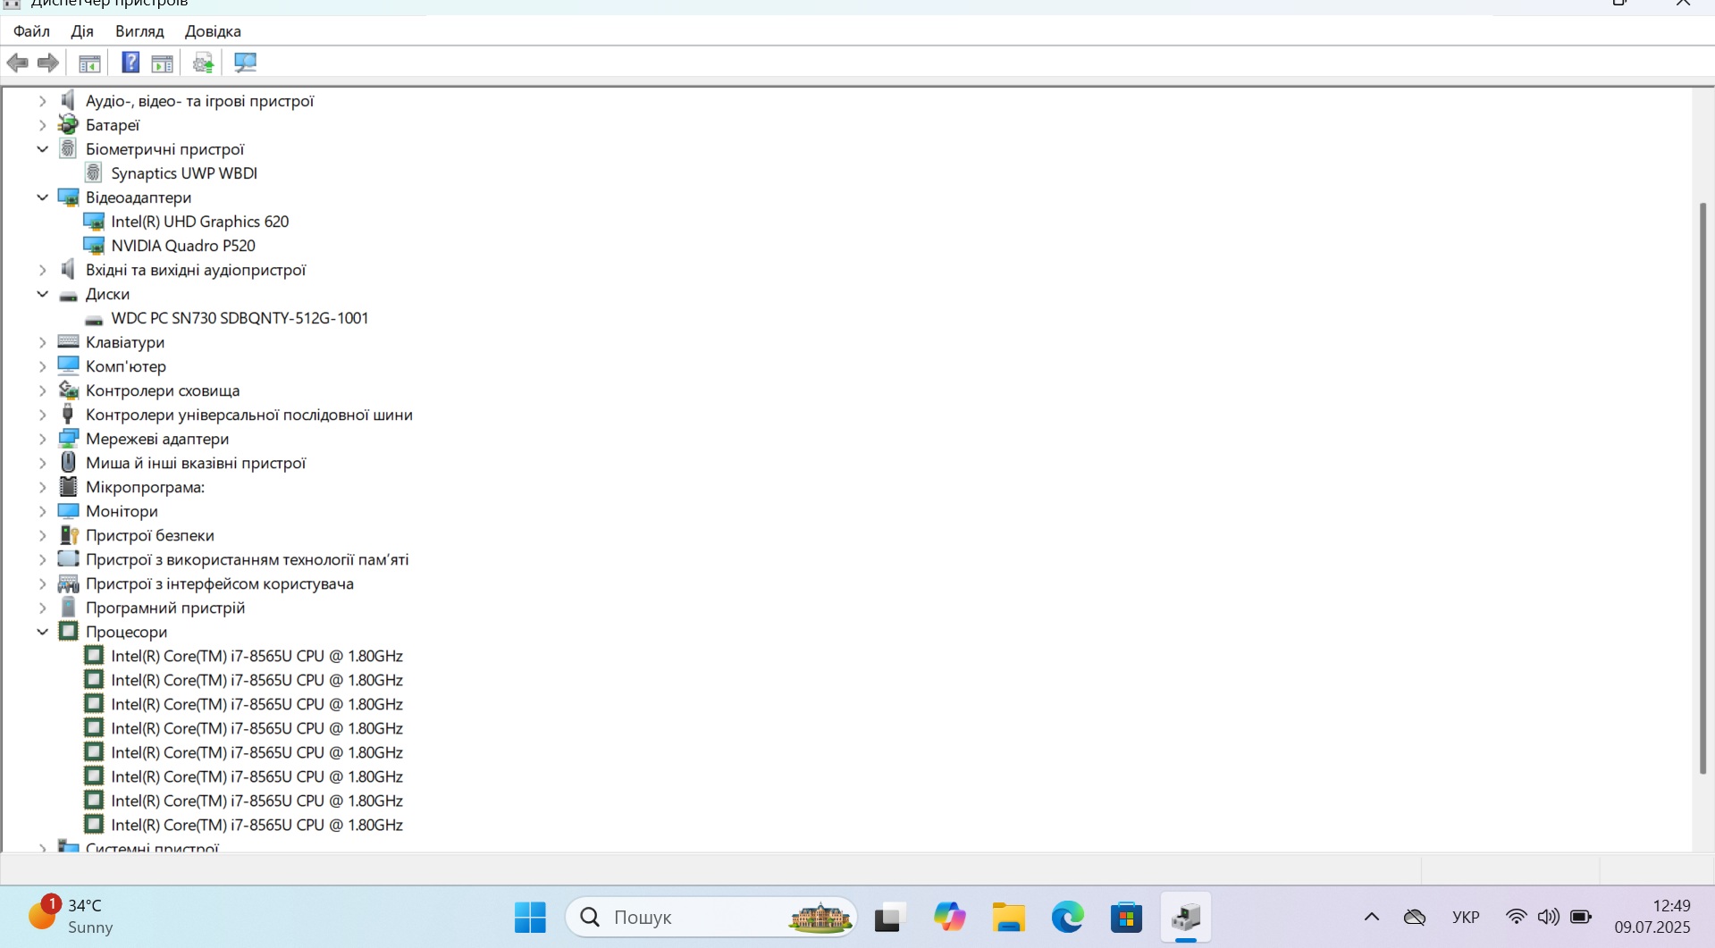Click the Synaptics fingerprint device icon

tap(94, 172)
